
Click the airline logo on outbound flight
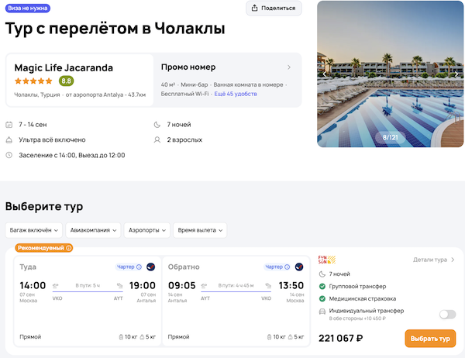coord(151,267)
